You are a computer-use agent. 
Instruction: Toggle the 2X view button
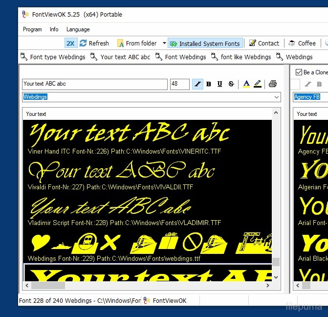click(70, 43)
